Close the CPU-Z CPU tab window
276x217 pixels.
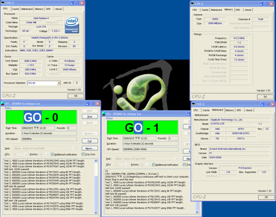pos(82,3)
